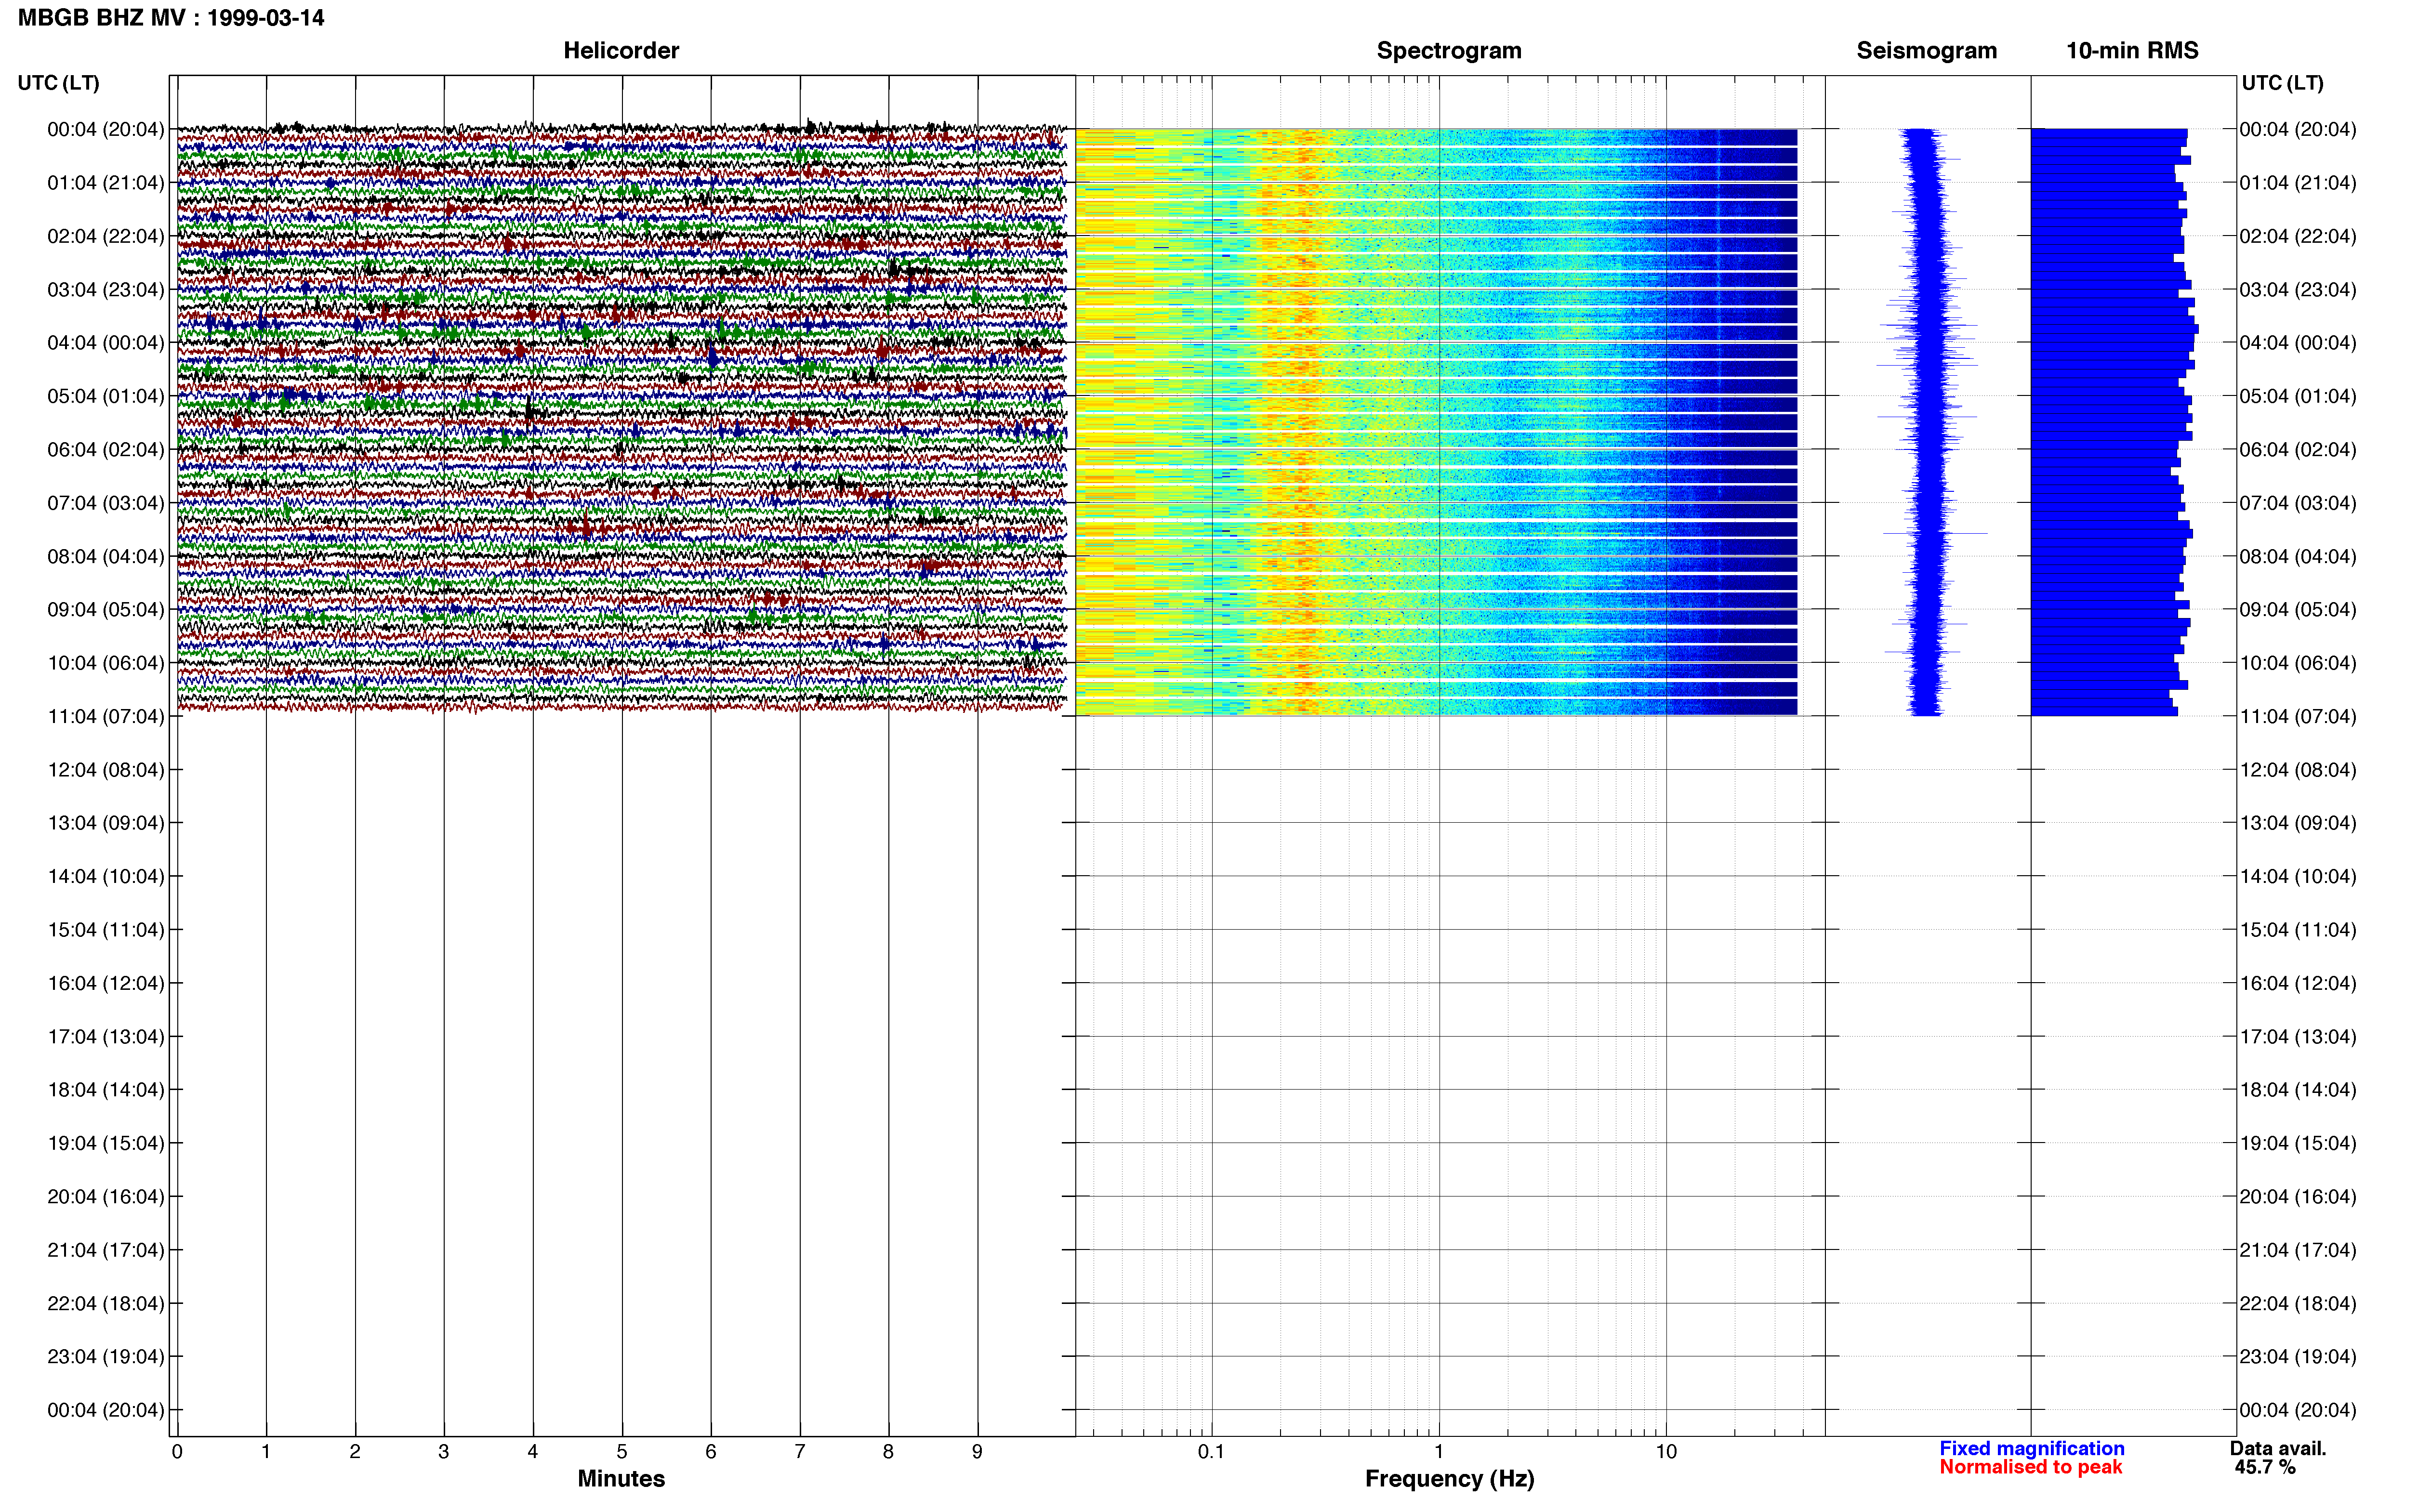Click the '3' tick on the Minutes axis
This screenshot has height=1512, width=2418.
pyautogui.click(x=444, y=1451)
